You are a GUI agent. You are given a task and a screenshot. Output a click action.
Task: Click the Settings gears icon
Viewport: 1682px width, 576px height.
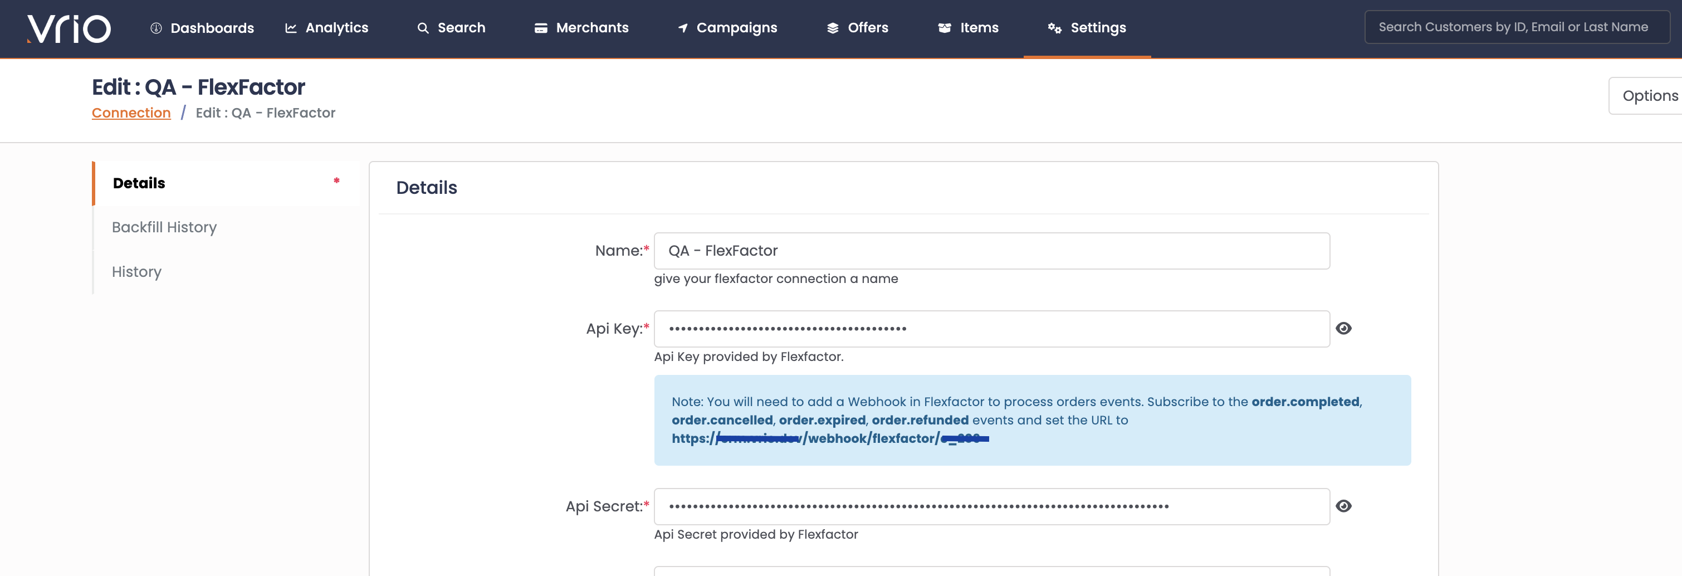pyautogui.click(x=1054, y=28)
